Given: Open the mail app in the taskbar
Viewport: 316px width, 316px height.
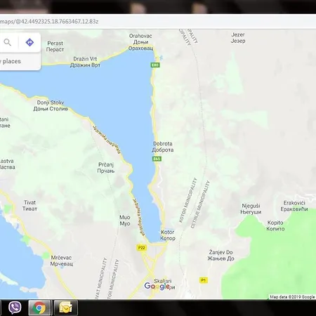Looking at the screenshot, I should pos(65,308).
